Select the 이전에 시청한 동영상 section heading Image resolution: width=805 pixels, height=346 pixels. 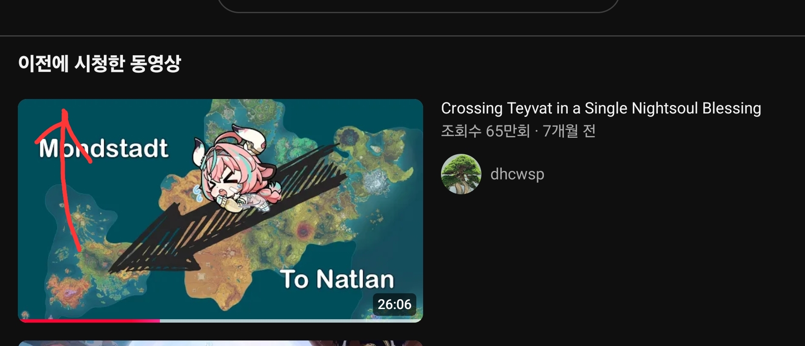point(100,64)
